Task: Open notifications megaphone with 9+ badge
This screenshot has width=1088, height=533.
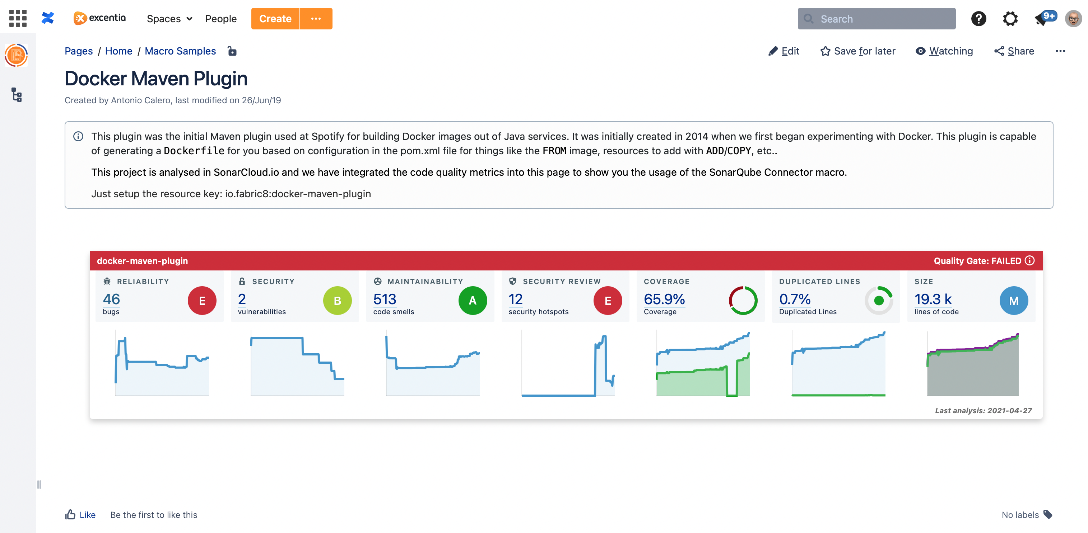Action: point(1045,18)
